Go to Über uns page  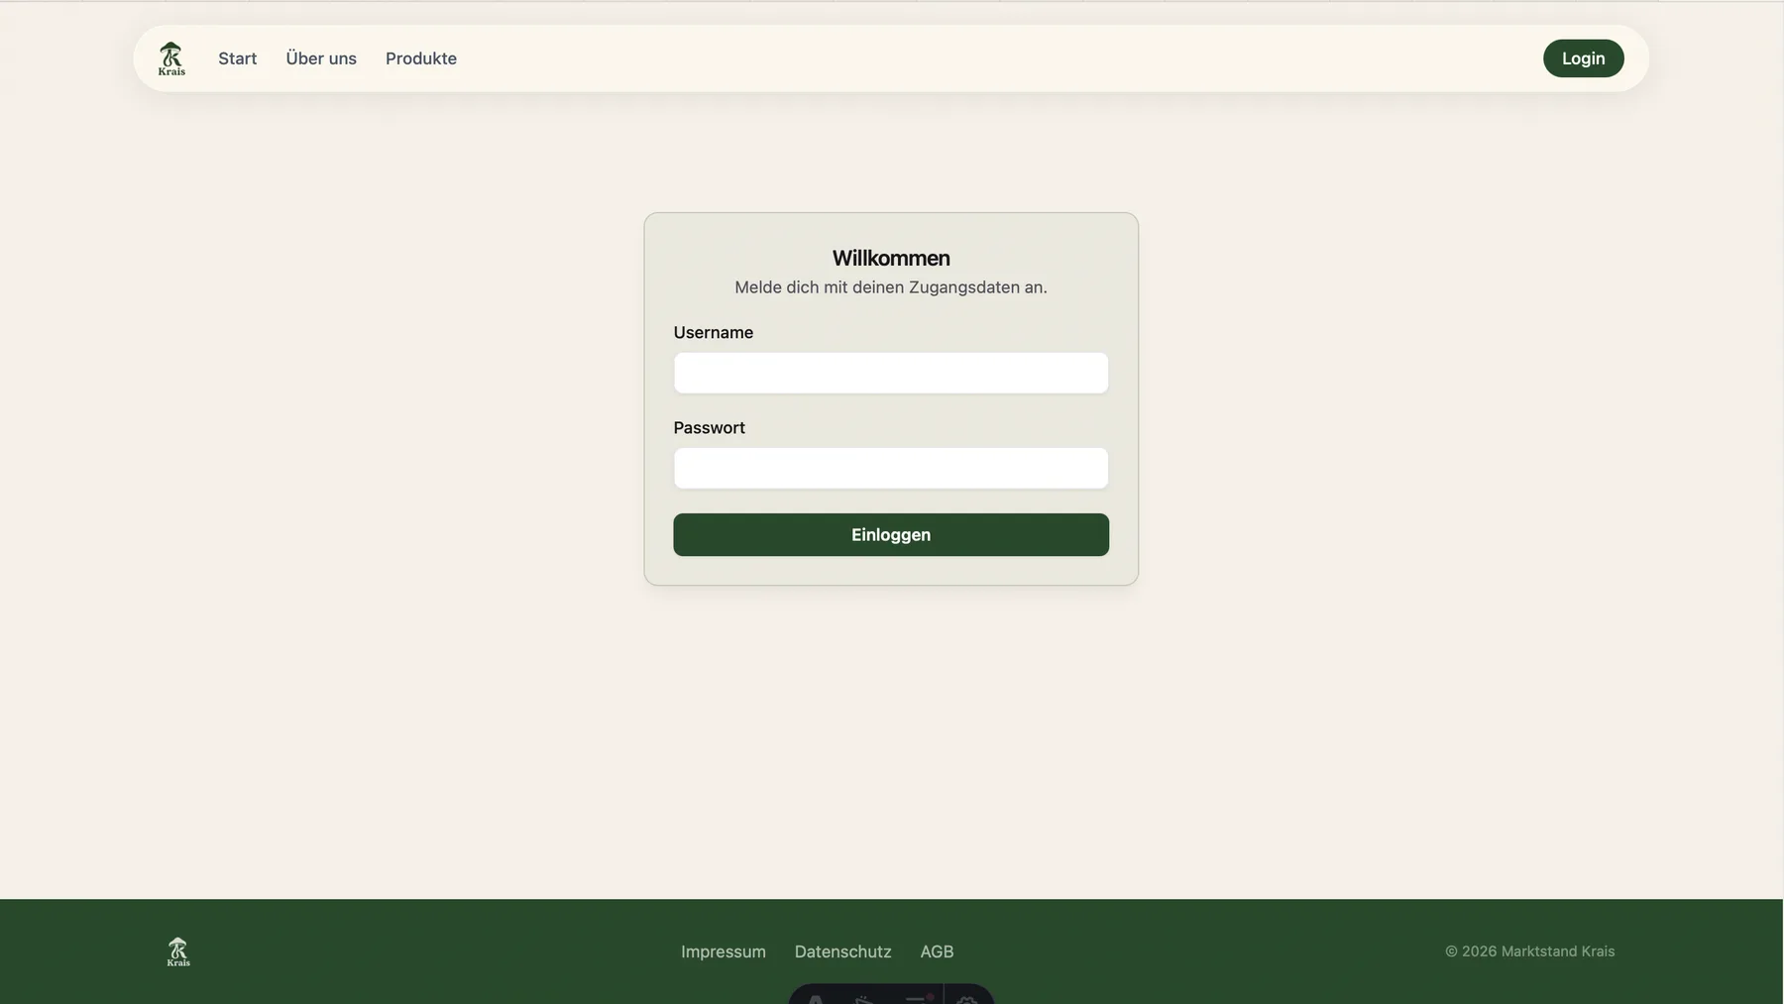[321, 58]
